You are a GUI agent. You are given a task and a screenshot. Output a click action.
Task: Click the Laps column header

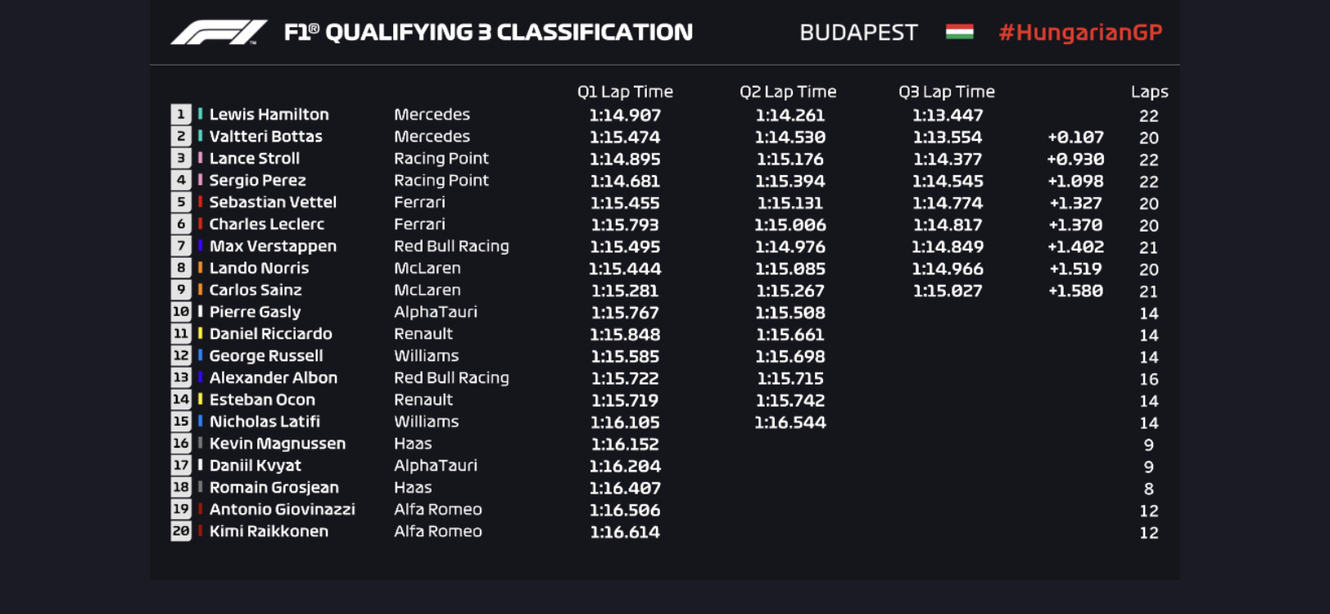(1149, 92)
